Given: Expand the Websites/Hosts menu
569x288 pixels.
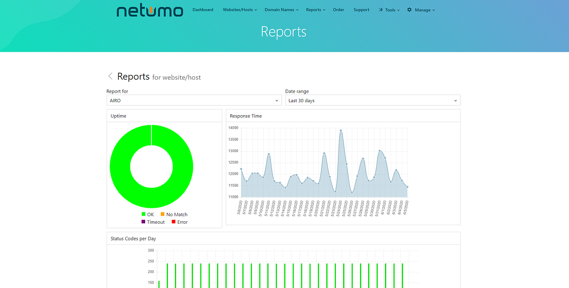Looking at the screenshot, I should tap(240, 10).
